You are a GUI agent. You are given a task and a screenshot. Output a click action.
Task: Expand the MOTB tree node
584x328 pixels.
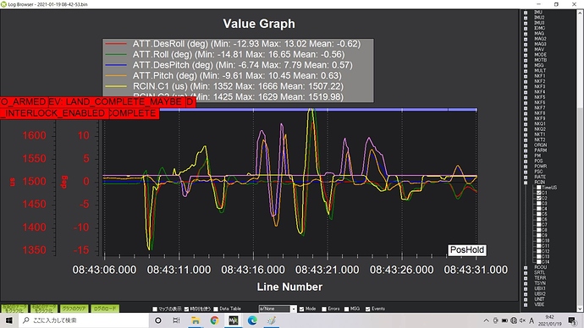point(526,60)
